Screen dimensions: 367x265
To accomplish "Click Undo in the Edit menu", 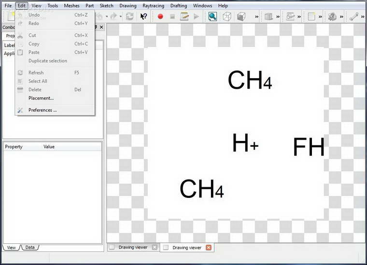I will point(55,15).
